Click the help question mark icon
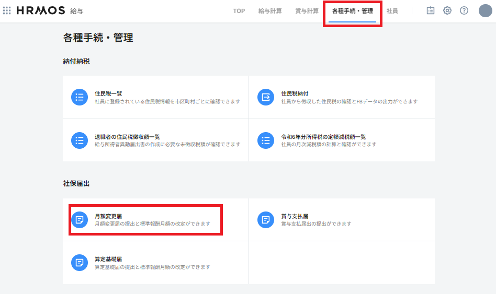 tap(464, 10)
